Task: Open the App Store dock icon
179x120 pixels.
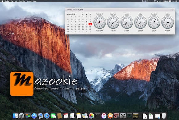Action: (x=34, y=116)
